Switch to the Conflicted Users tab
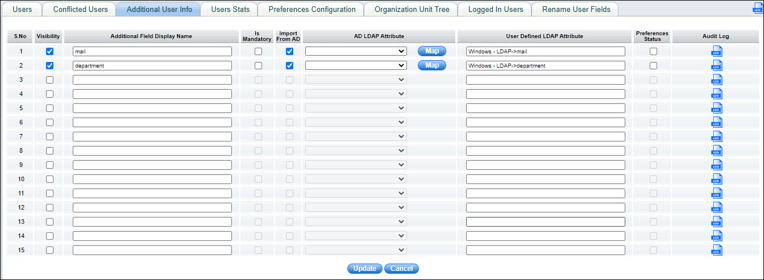764x280 pixels. 80,9
